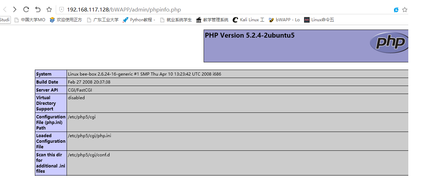
Task: Open the Kali Linux bookmark
Action: click(248, 20)
